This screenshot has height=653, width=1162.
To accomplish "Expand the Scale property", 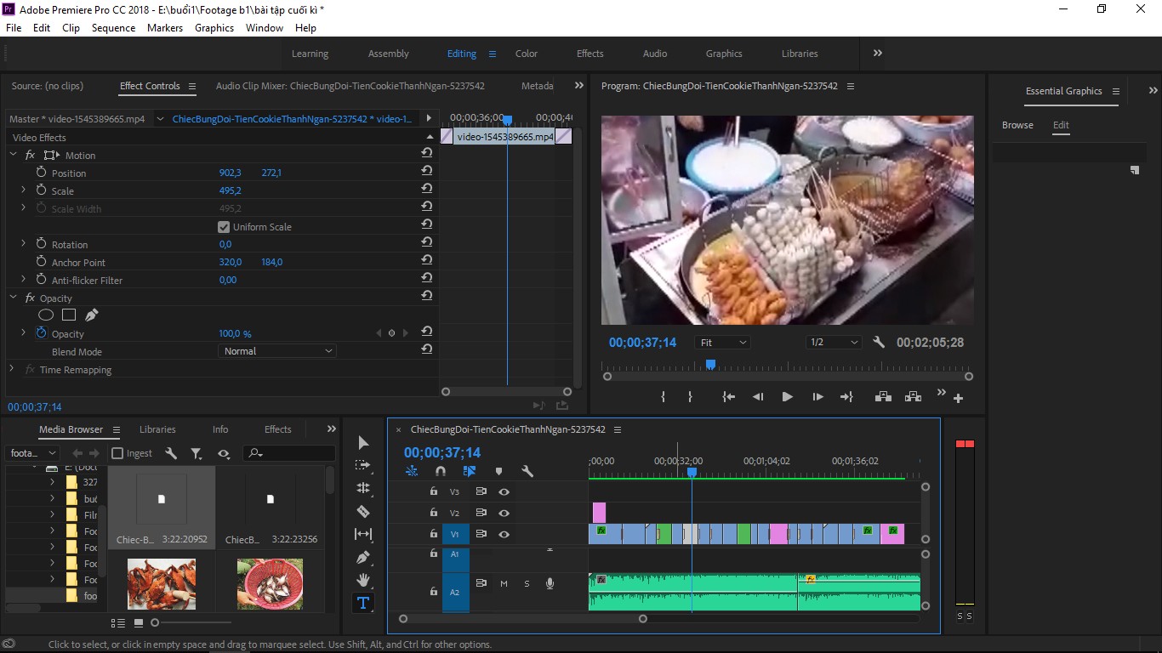I will pos(23,190).
